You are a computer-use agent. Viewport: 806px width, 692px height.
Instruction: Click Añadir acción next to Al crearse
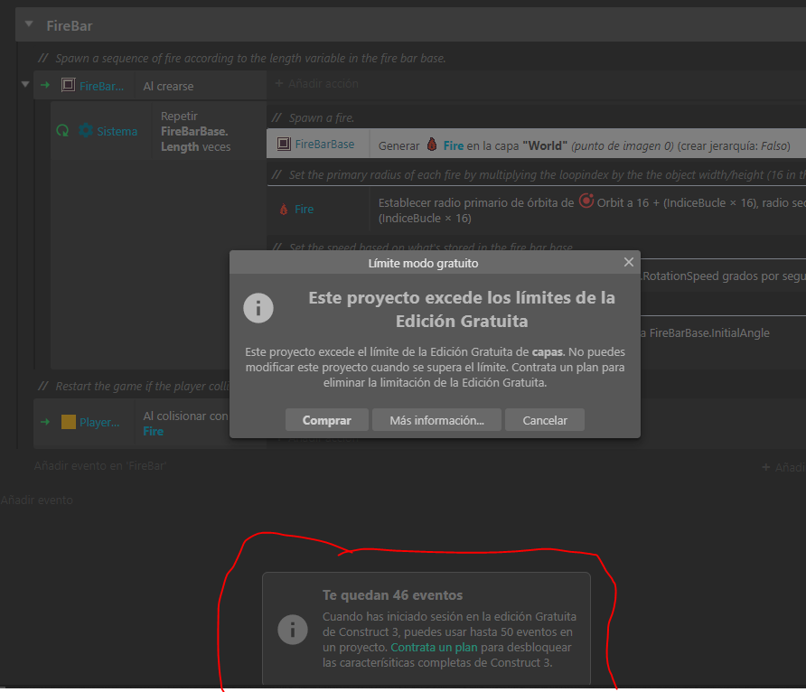tap(316, 83)
